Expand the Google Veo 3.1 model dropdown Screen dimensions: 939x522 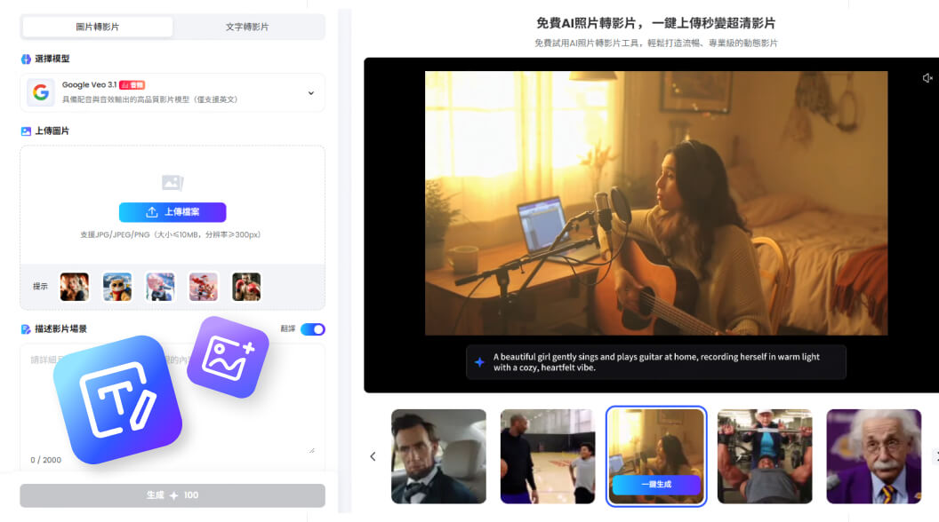coord(310,93)
